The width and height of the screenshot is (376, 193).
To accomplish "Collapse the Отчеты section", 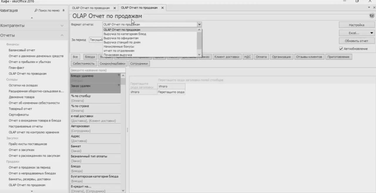I will [62, 35].
